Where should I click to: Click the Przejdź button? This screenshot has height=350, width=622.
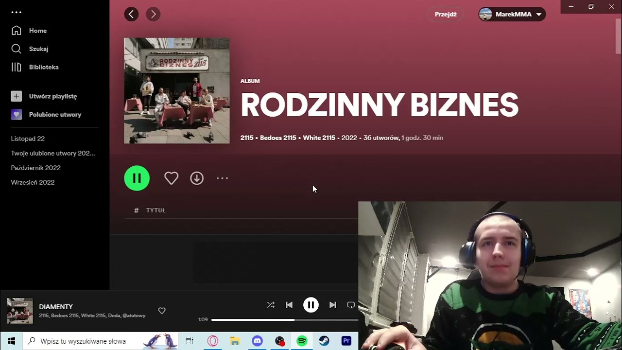(x=446, y=14)
